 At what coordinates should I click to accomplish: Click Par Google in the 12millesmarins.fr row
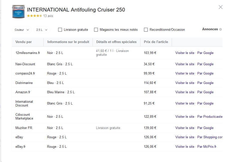[205, 53]
